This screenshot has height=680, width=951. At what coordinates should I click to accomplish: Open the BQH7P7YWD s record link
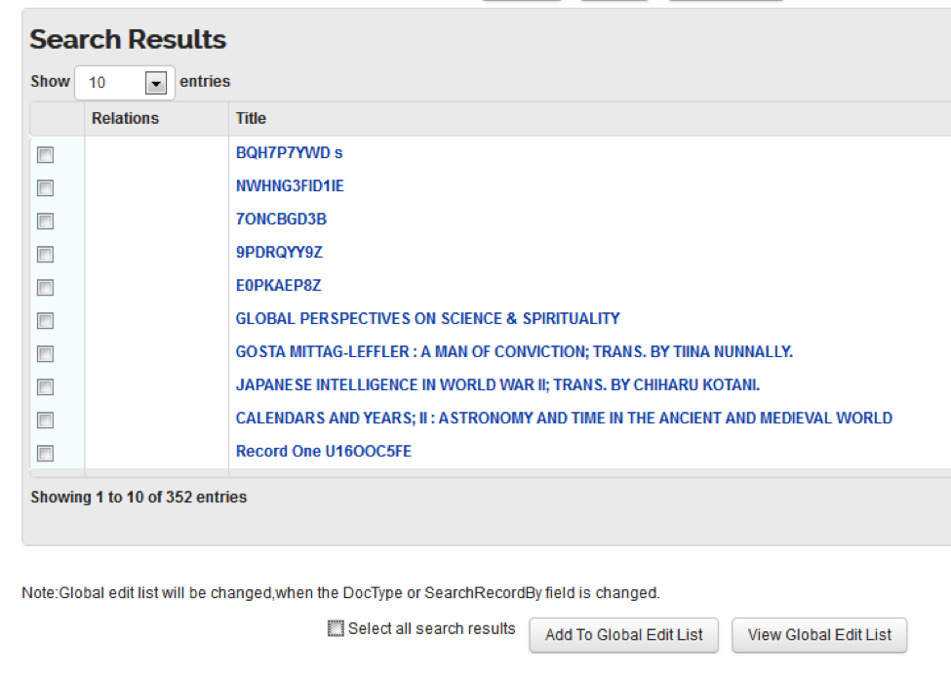tap(289, 153)
